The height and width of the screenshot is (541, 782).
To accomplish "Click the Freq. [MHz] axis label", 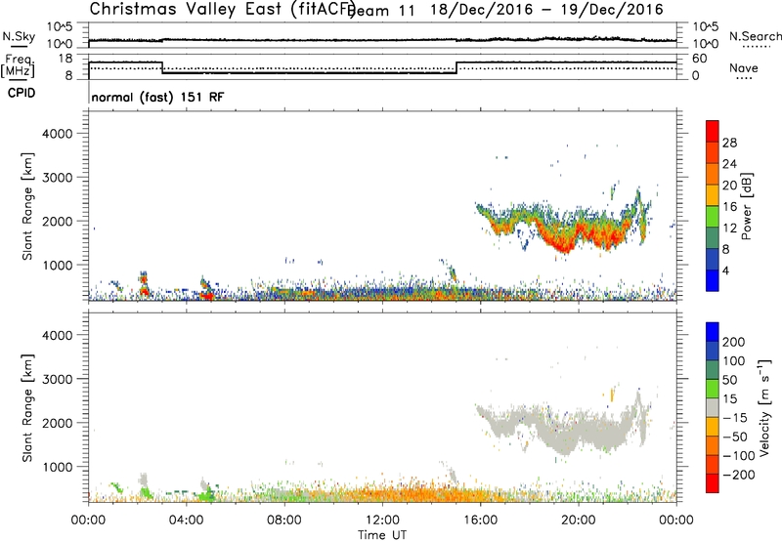I will [x=18, y=66].
